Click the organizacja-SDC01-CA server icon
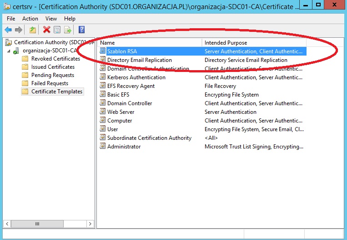The height and width of the screenshot is (240, 347). click(x=16, y=51)
